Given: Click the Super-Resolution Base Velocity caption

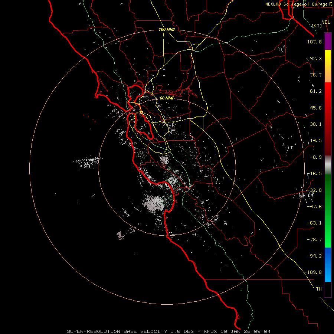Looking at the screenshot, I should 169,331.
